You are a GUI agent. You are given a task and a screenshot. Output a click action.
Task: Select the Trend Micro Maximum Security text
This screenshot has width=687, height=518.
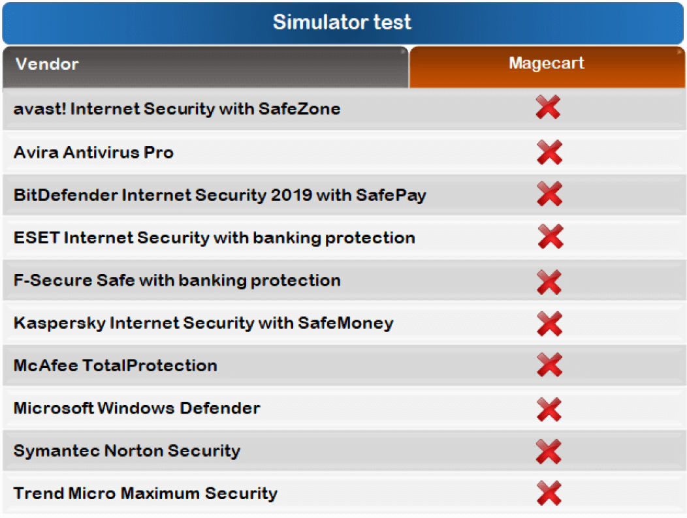coord(145,493)
